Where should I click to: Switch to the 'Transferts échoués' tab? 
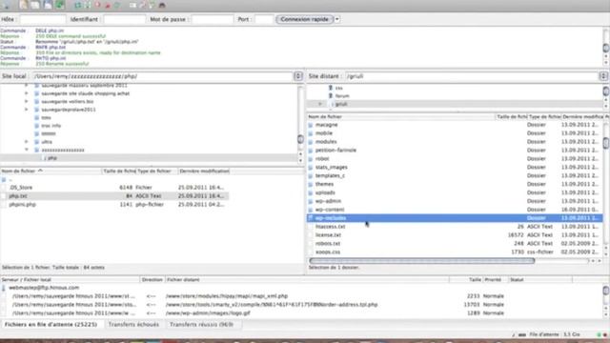pyautogui.click(x=133, y=324)
